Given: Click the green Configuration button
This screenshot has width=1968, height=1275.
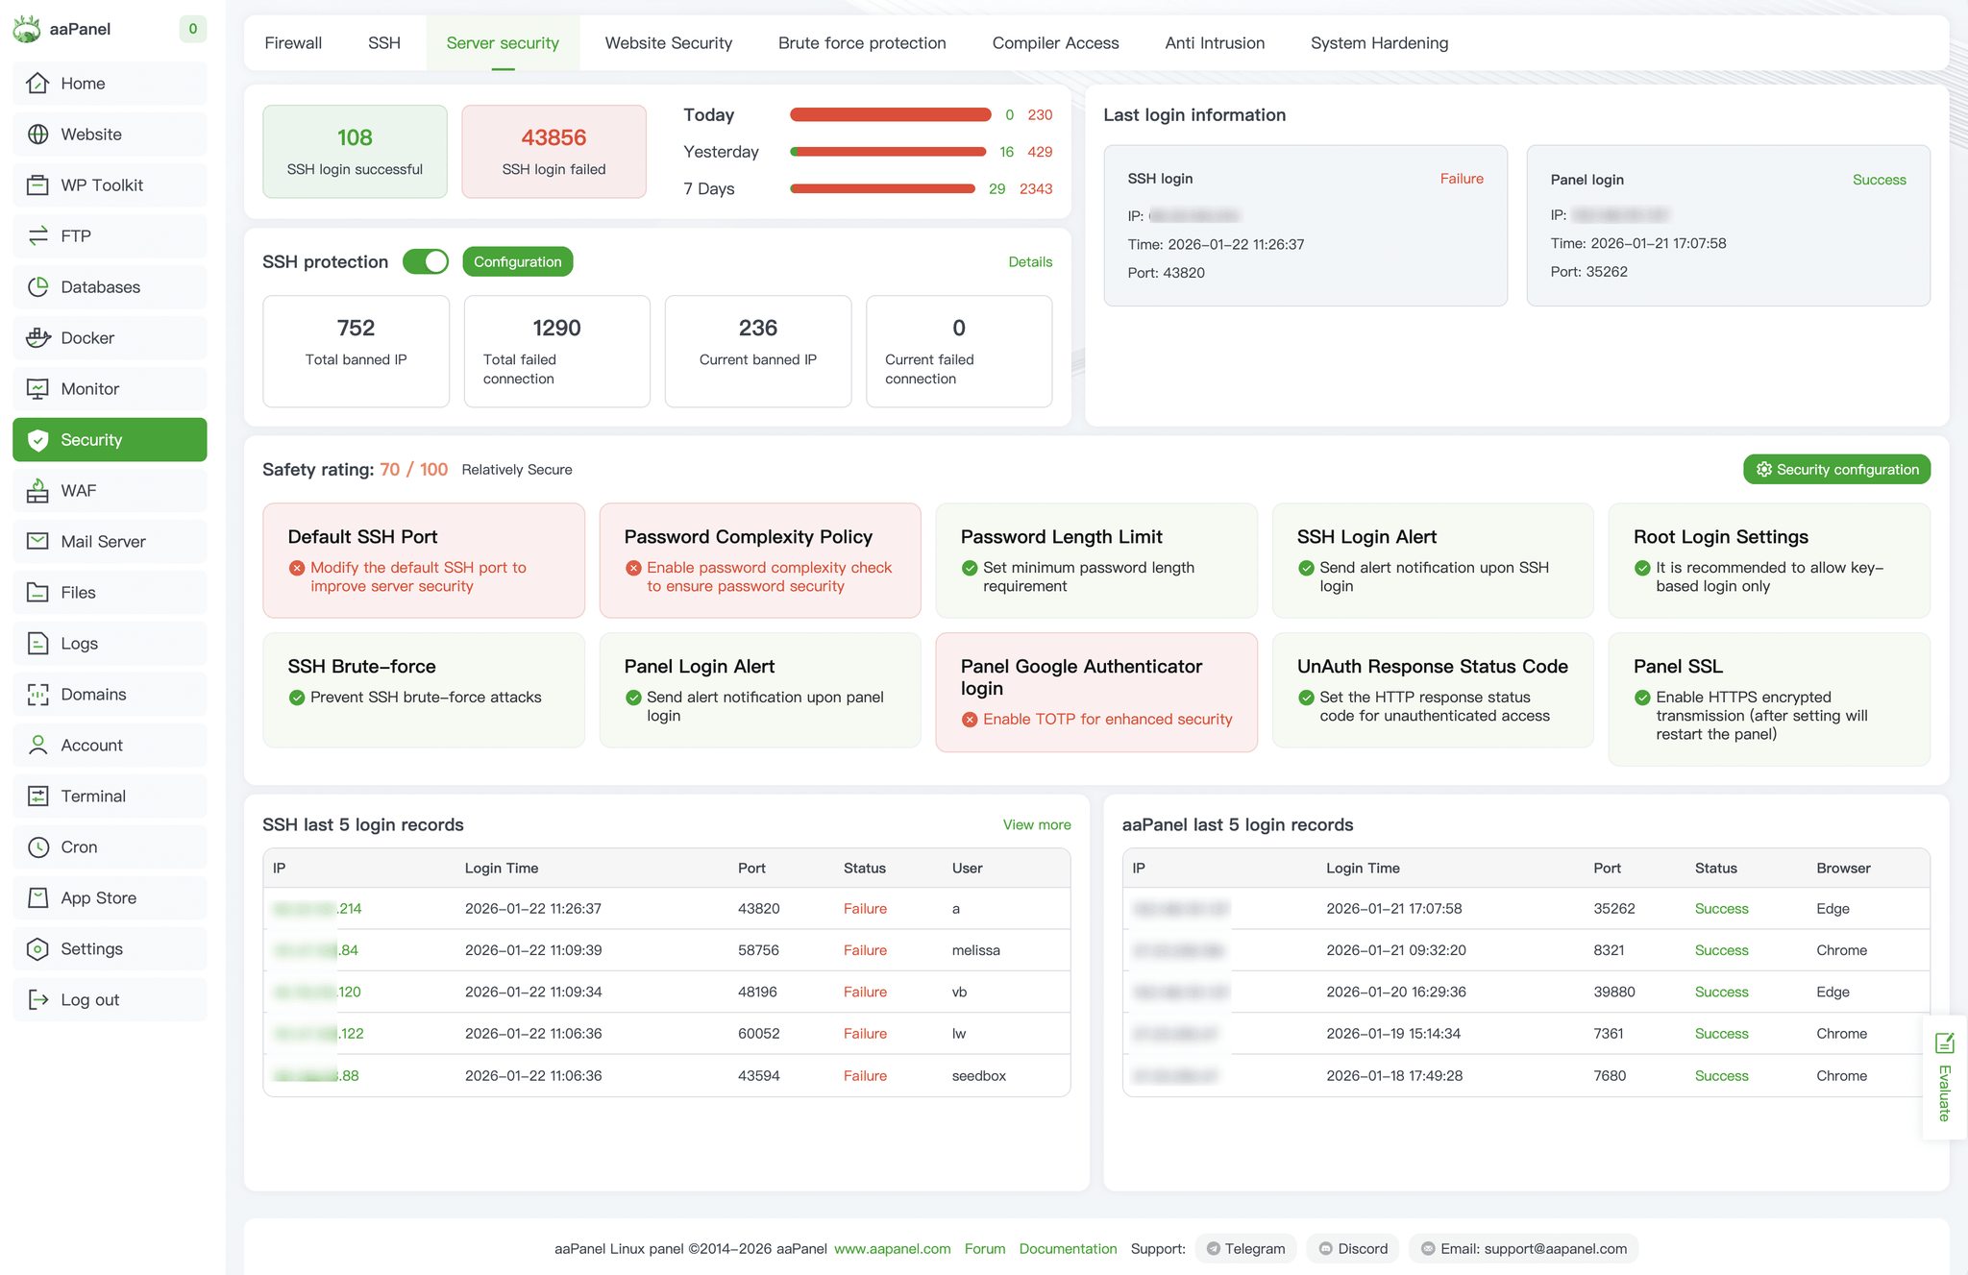Looking at the screenshot, I should coord(517,261).
